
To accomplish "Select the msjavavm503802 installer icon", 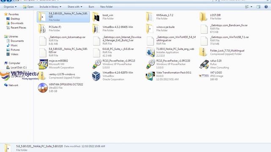I will (x=43, y=64).
